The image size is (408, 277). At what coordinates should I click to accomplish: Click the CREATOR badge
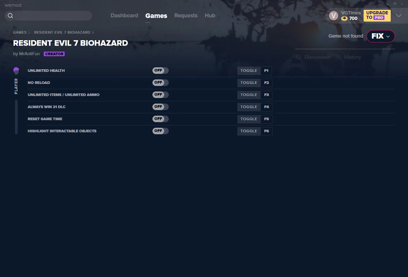tap(54, 54)
